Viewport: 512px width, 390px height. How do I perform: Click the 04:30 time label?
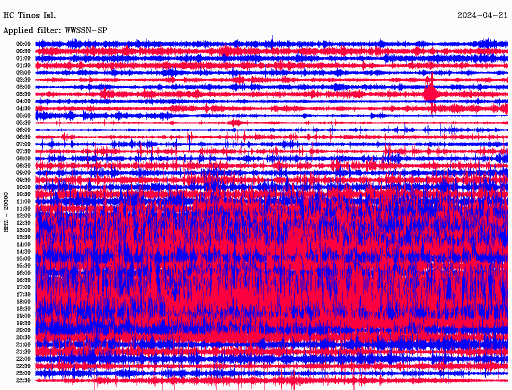pyautogui.click(x=23, y=108)
